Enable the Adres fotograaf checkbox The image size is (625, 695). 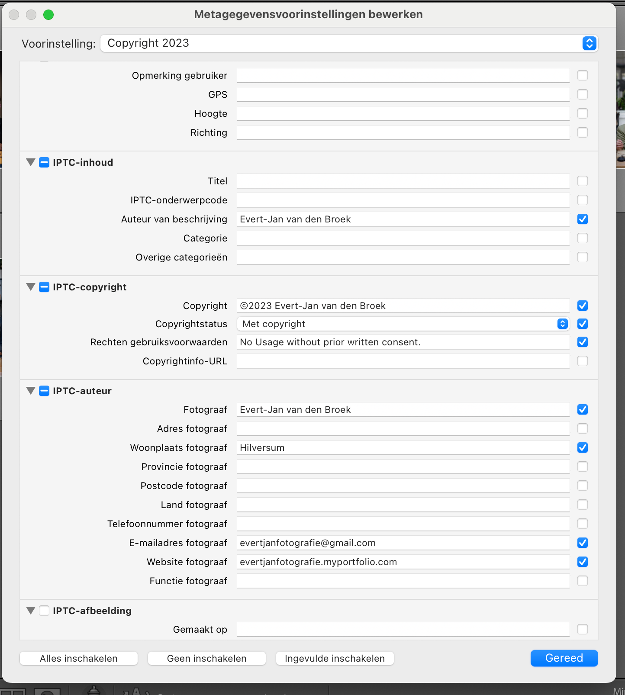(x=583, y=428)
